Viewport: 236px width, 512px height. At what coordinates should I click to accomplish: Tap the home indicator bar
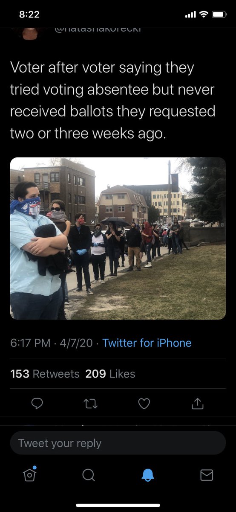[118, 505]
